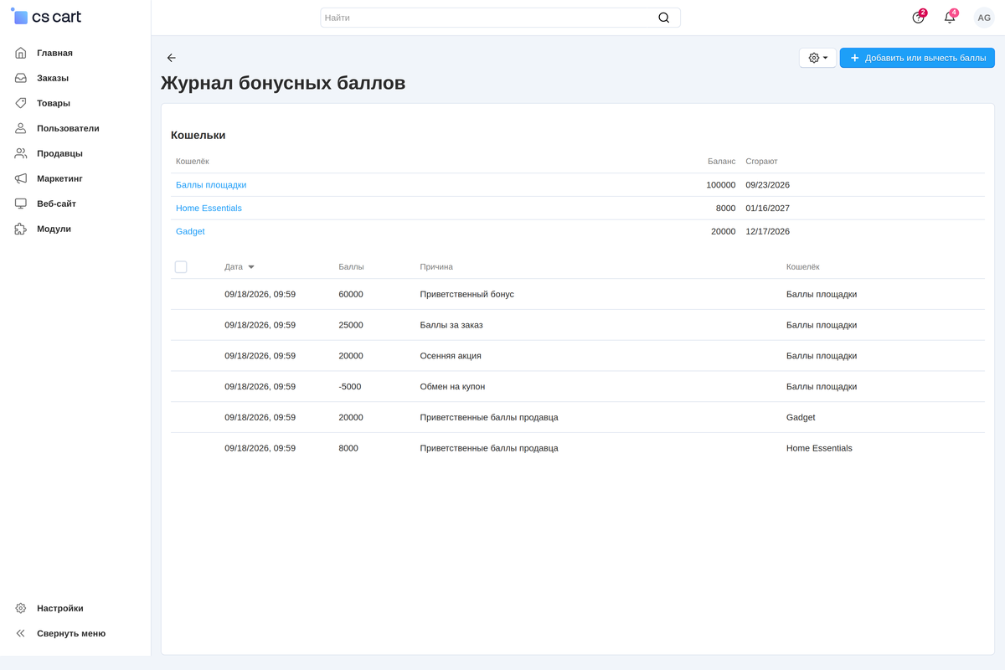Screen dimensions: 1005x670
Task: Click the Осенняя акция reason cell
Action: point(451,356)
